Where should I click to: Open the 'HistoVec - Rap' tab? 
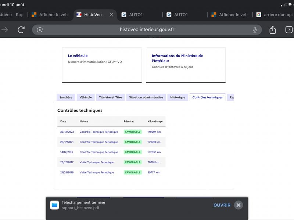pyautogui.click(x=12, y=15)
